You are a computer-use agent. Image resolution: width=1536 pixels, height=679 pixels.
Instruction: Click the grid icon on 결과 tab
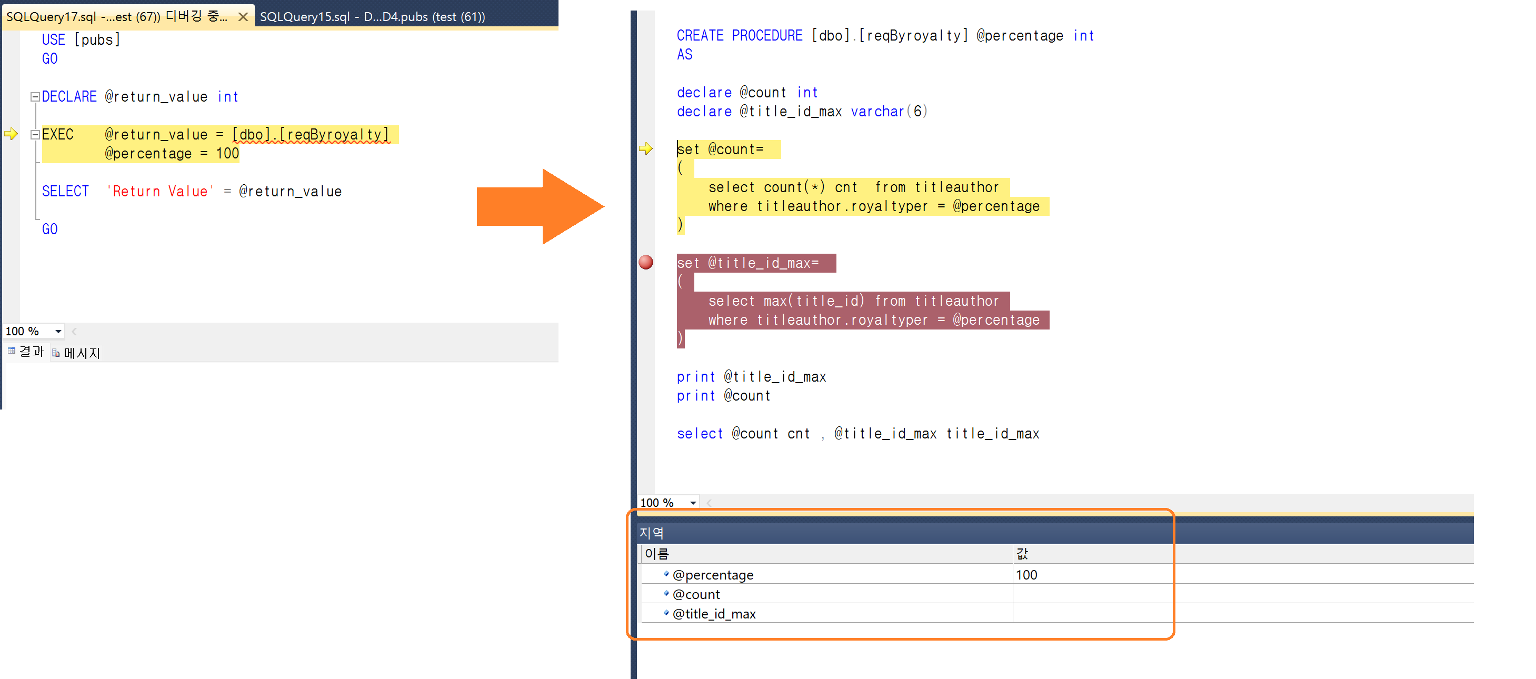pyautogui.click(x=12, y=352)
